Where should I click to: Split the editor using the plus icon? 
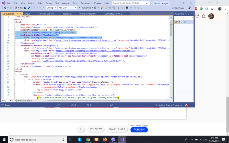click(171, 17)
